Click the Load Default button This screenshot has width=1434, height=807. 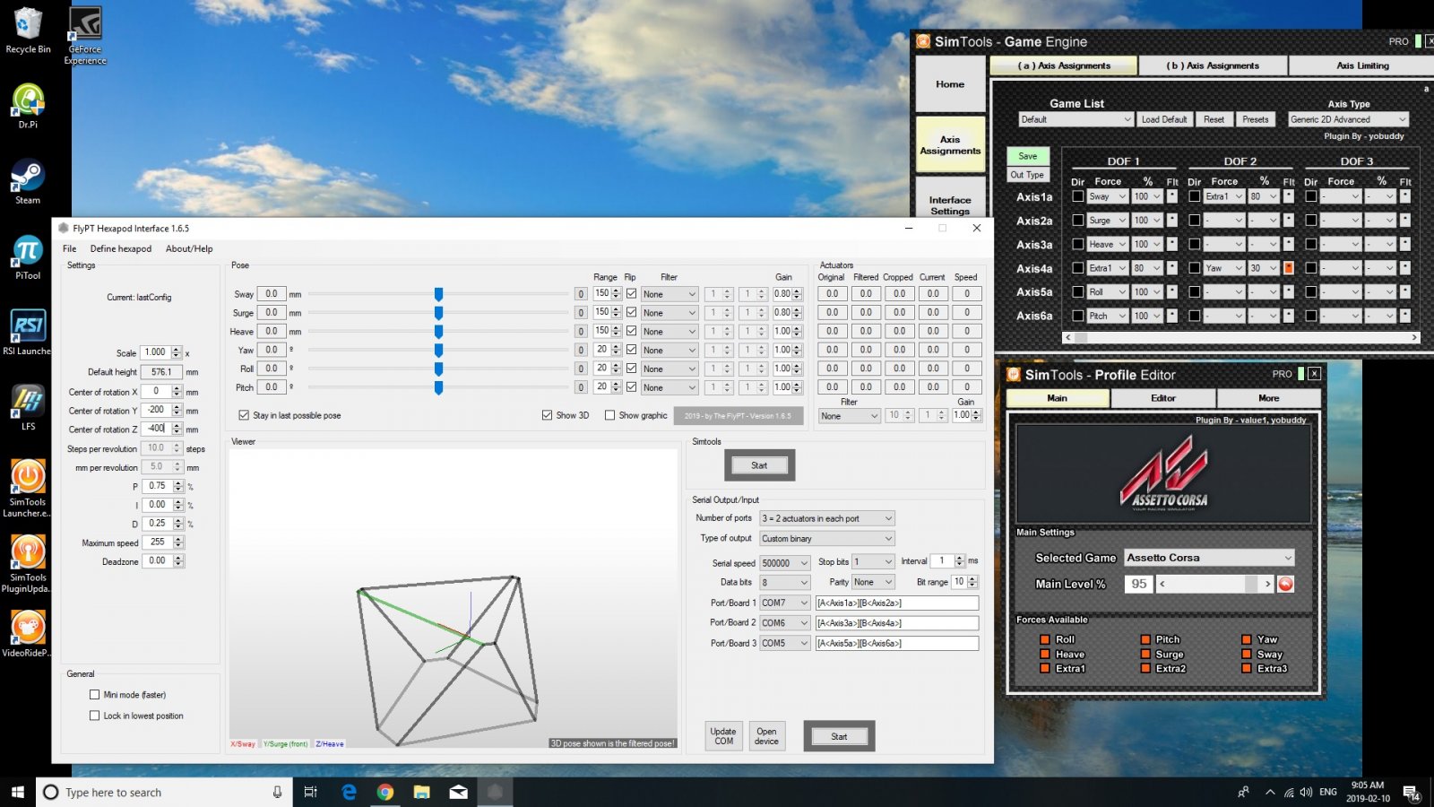click(1163, 119)
